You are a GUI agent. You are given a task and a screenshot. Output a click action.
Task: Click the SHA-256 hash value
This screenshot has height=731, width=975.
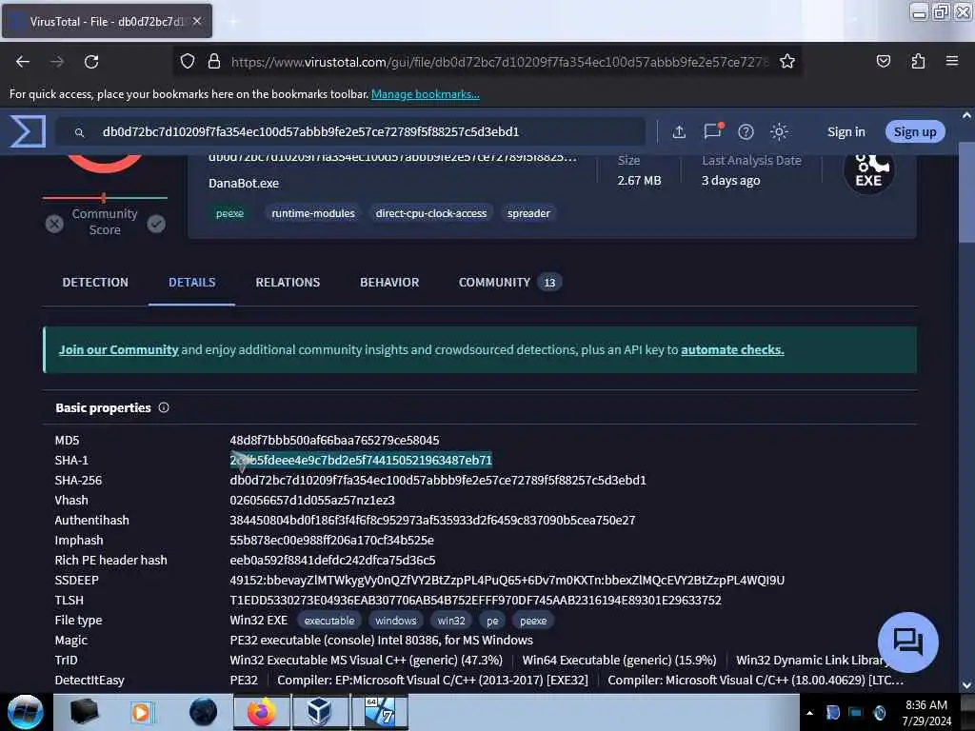click(438, 480)
